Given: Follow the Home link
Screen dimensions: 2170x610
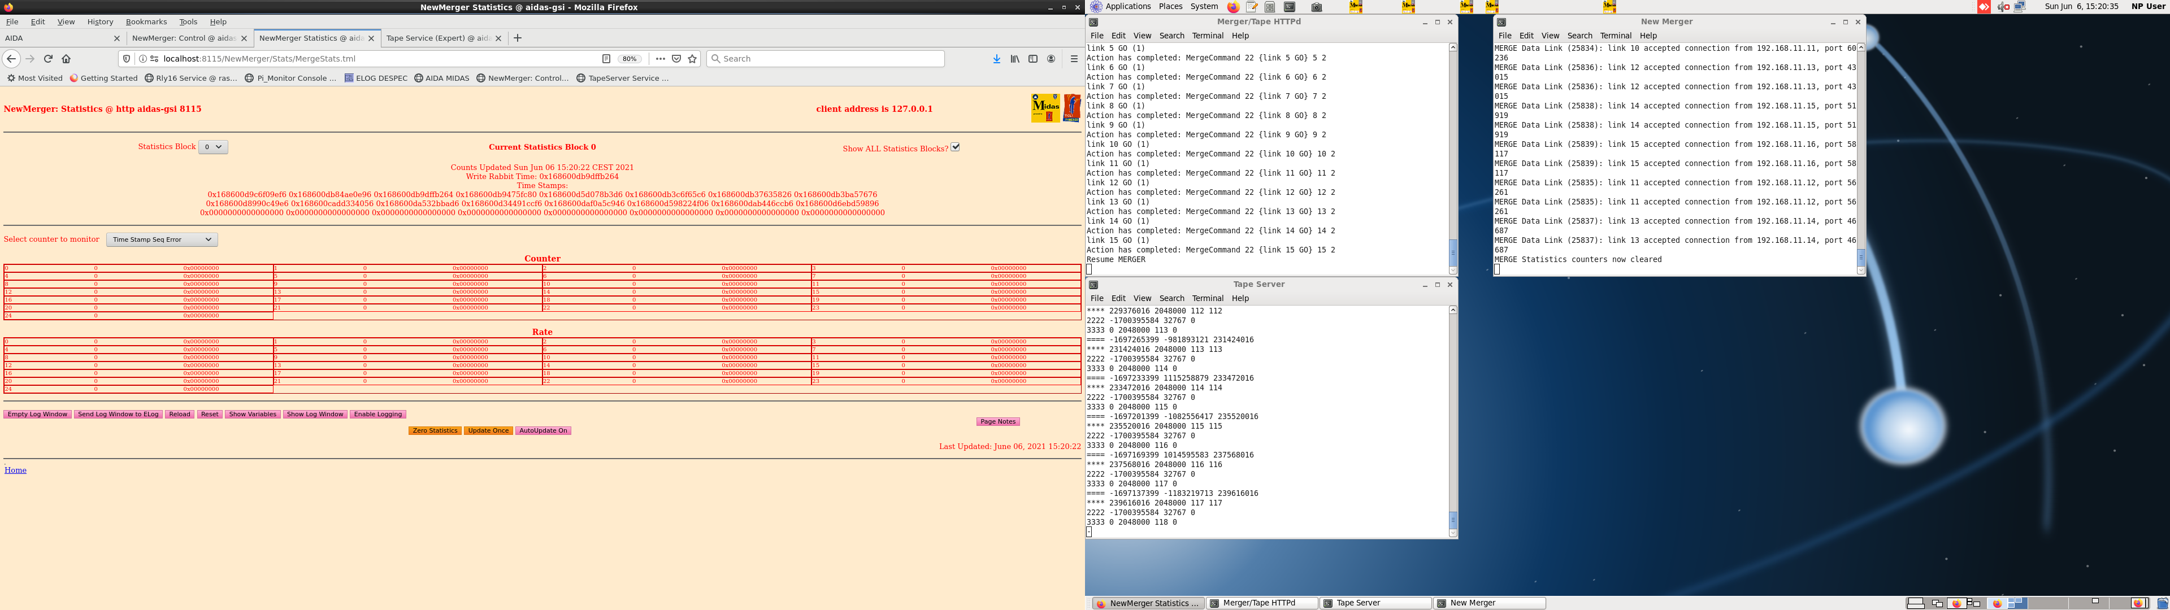Looking at the screenshot, I should 15,470.
